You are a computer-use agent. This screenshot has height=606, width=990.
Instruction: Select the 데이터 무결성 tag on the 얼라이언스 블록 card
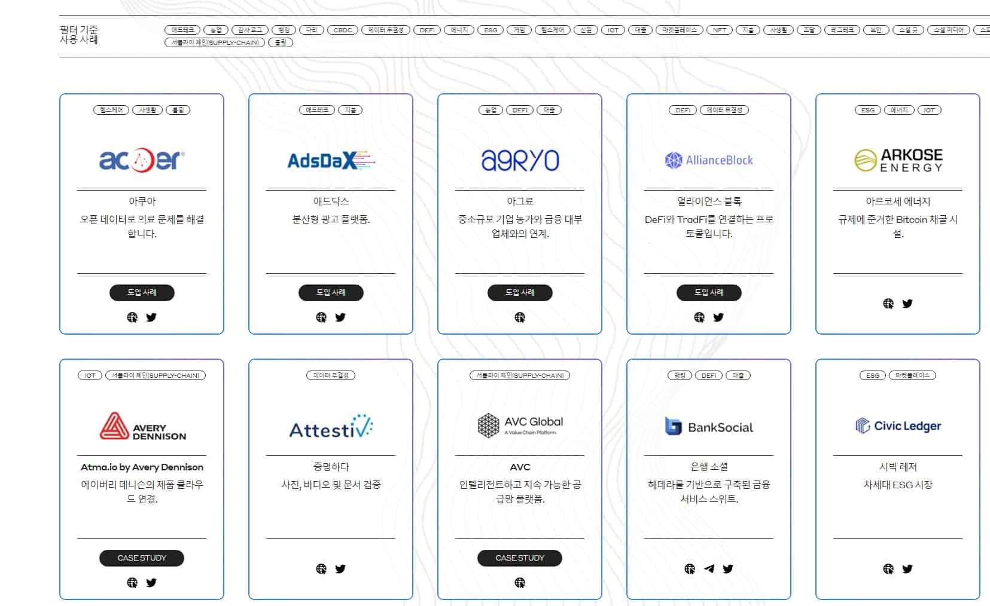click(724, 110)
